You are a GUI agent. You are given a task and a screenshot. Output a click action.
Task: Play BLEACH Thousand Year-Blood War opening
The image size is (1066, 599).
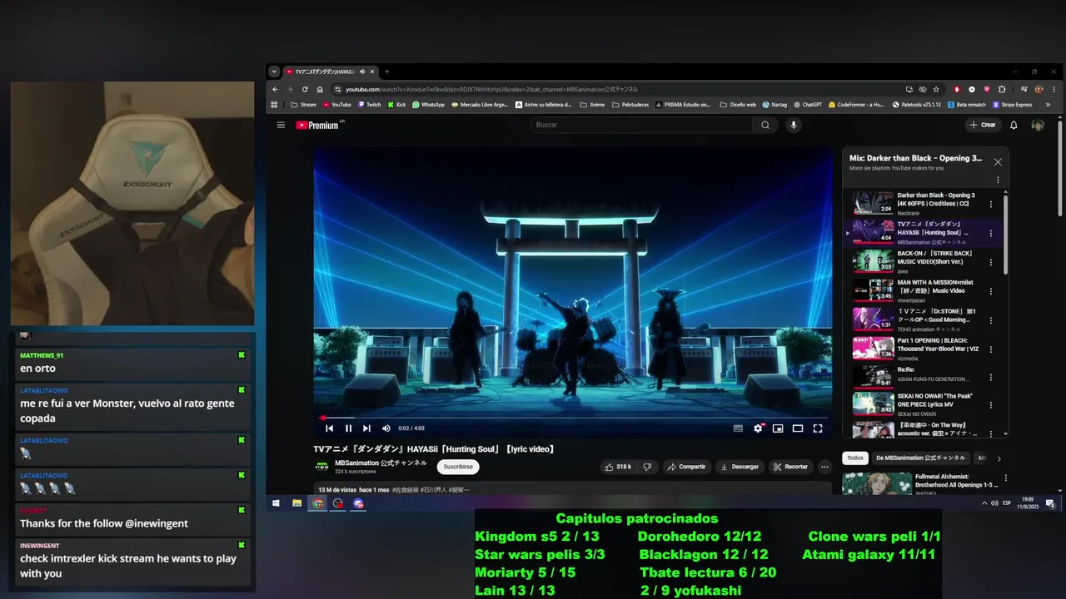(873, 348)
